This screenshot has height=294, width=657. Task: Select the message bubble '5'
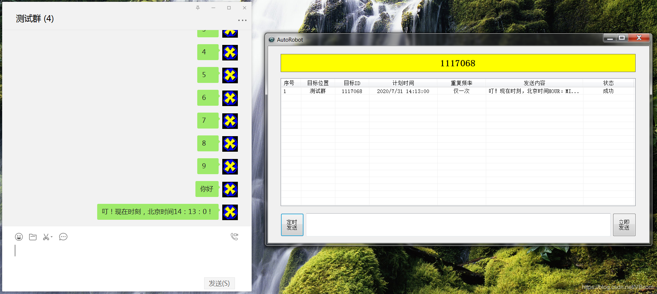[x=208, y=75]
